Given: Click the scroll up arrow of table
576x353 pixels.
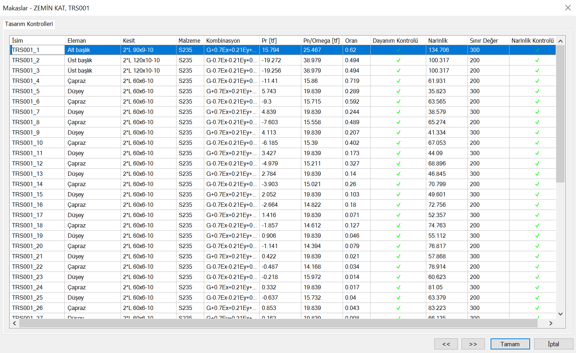Looking at the screenshot, I should pyautogui.click(x=560, y=41).
